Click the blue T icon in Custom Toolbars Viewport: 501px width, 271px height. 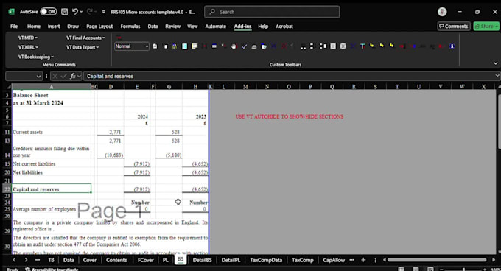tap(362, 46)
